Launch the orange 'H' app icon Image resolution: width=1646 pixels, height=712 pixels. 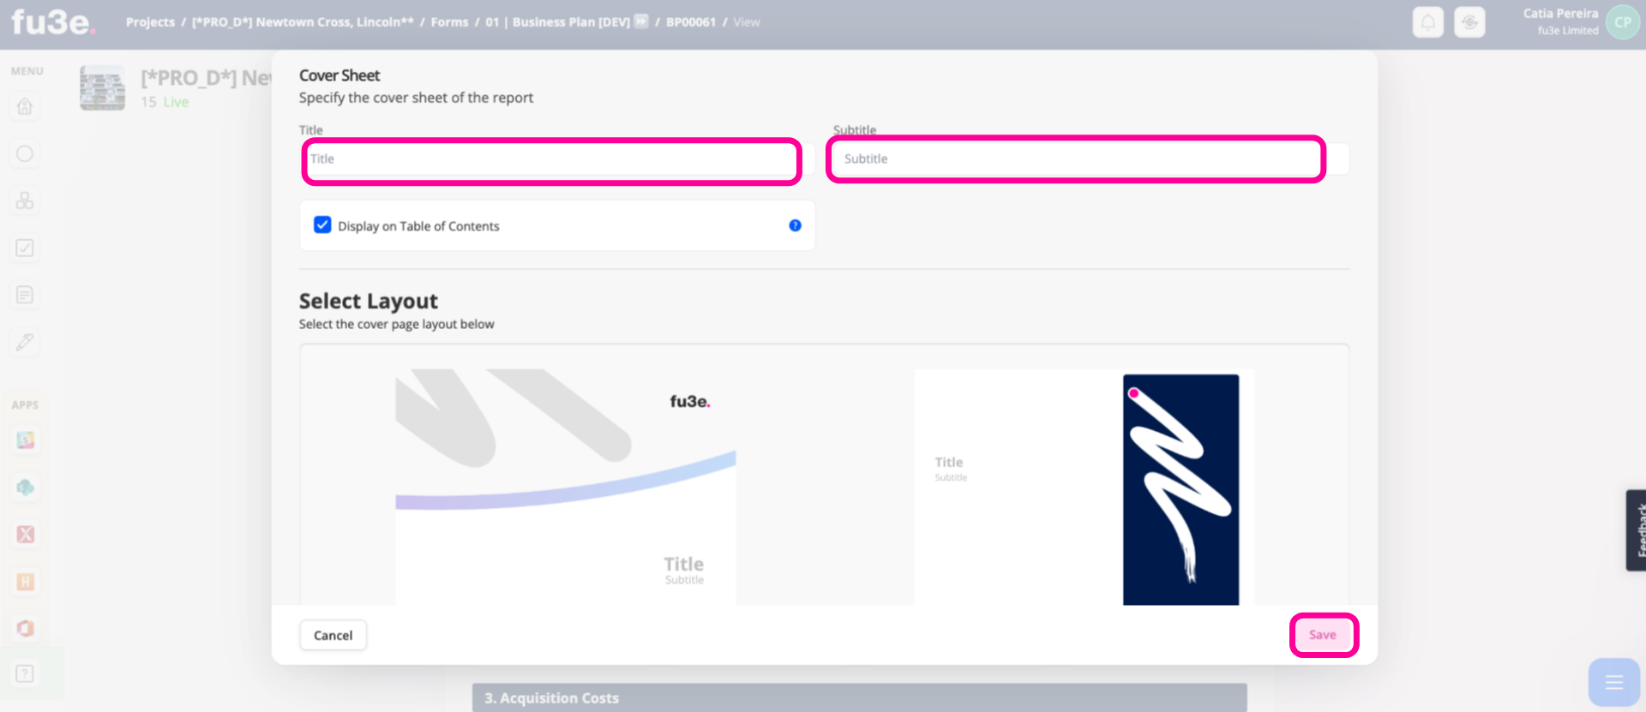(x=25, y=582)
